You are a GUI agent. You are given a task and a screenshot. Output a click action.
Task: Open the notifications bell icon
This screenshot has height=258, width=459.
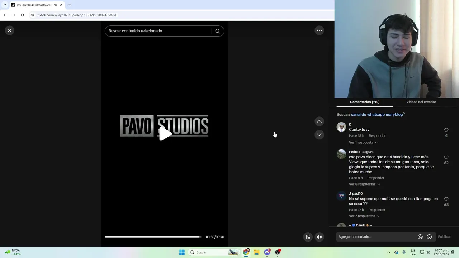click(x=453, y=252)
